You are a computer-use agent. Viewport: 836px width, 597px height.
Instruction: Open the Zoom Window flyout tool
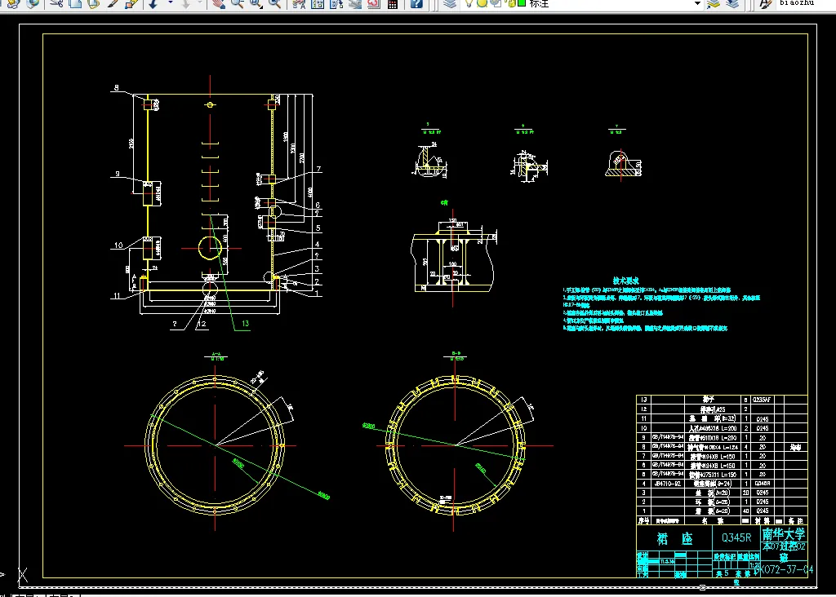point(256,4)
